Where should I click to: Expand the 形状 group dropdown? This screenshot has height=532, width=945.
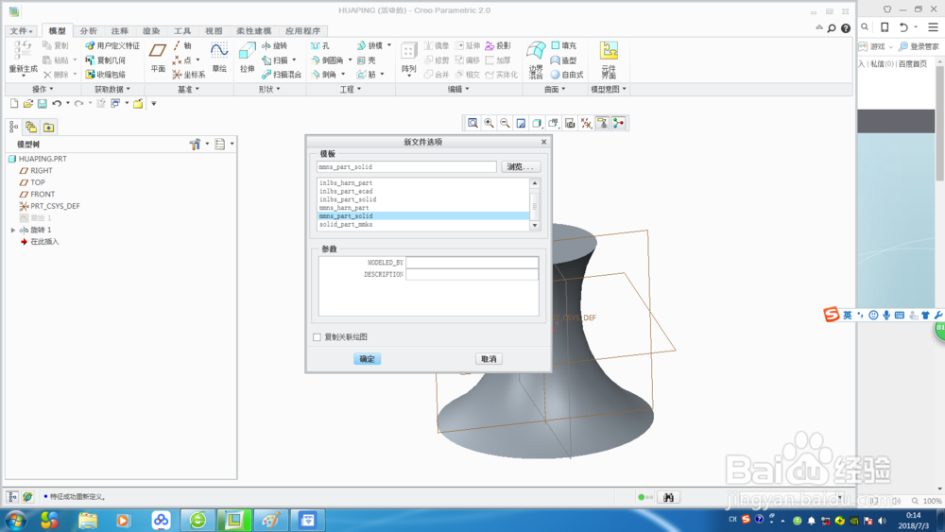269,89
